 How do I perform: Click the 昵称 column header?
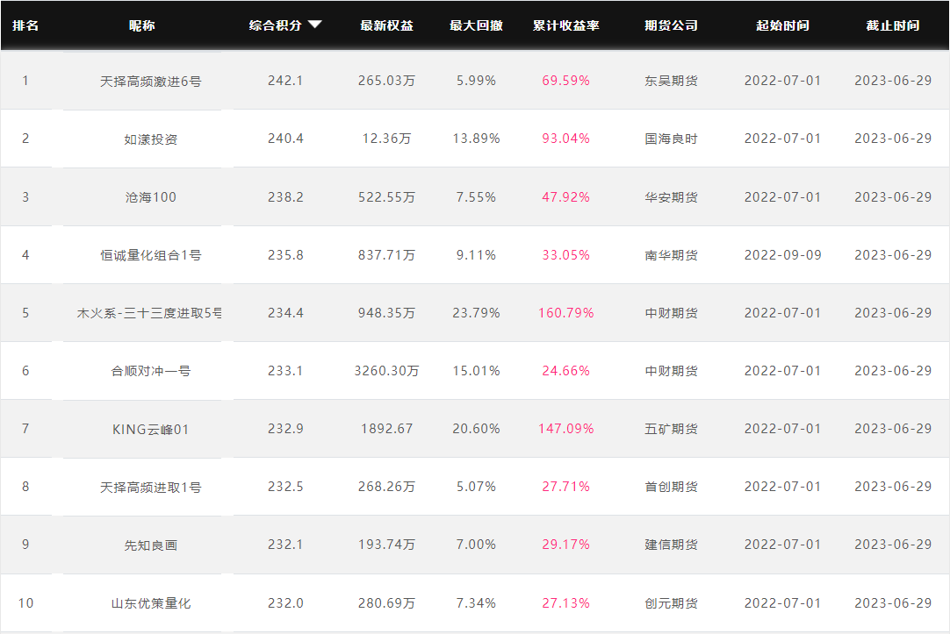click(141, 25)
